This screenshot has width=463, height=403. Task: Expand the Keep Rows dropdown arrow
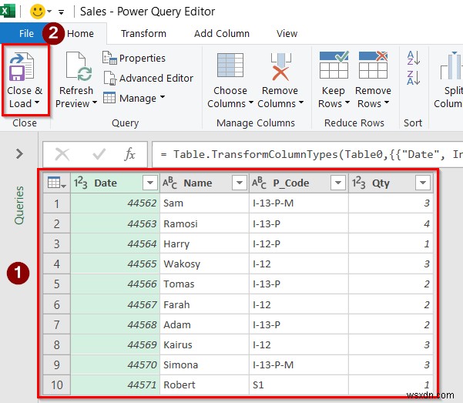[347, 102]
